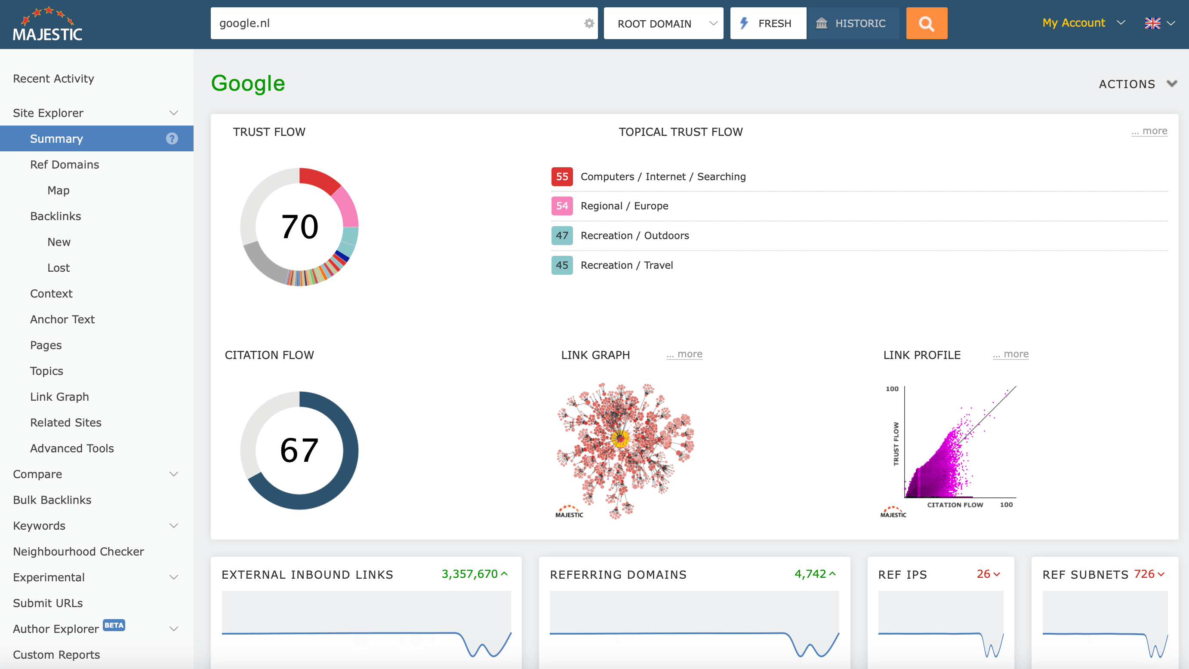The height and width of the screenshot is (669, 1189).
Task: Click the Summary help question mark icon
Action: click(172, 138)
